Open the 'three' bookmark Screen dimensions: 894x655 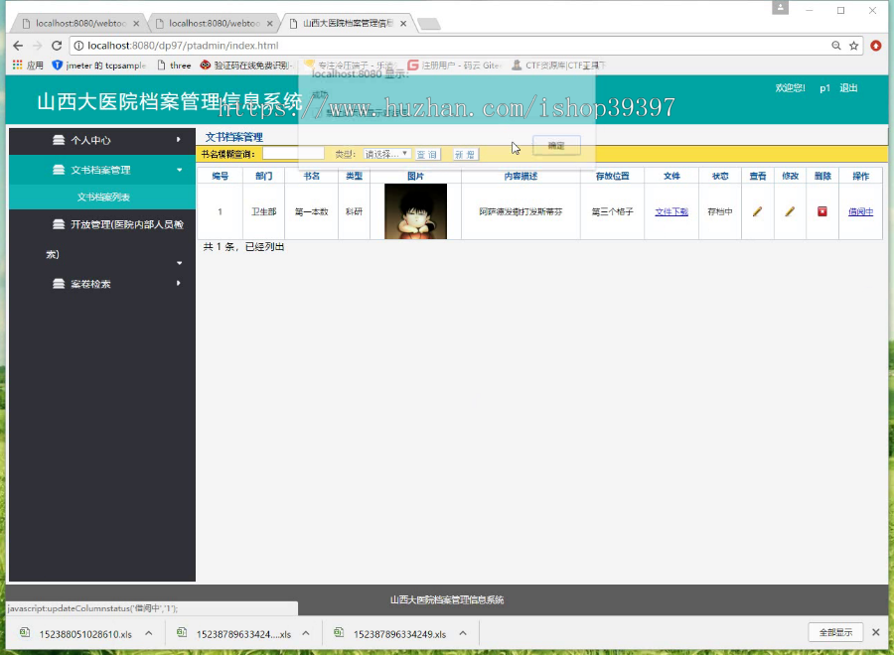coord(174,65)
